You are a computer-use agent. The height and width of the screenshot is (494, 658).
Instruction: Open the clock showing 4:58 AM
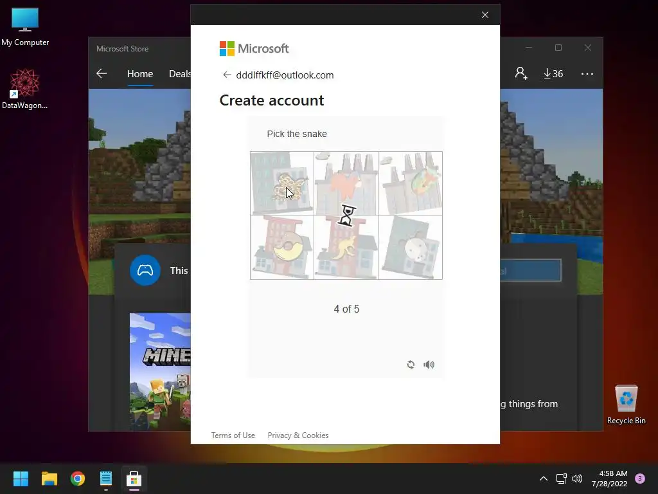tap(609, 479)
